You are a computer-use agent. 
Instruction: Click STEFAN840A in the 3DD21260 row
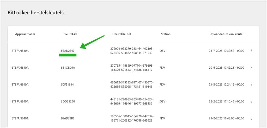click(x=20, y=101)
